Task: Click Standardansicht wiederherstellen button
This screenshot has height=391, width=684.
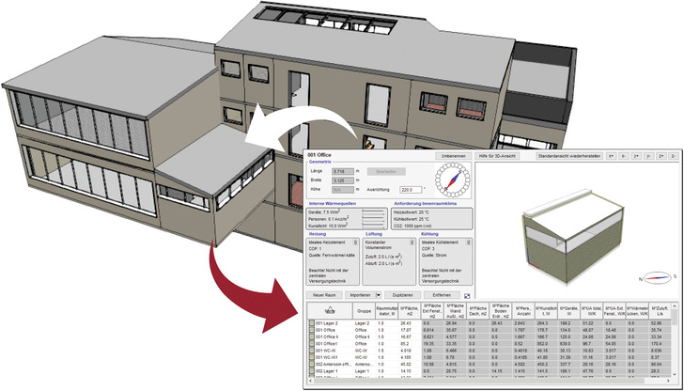Action: pos(567,154)
